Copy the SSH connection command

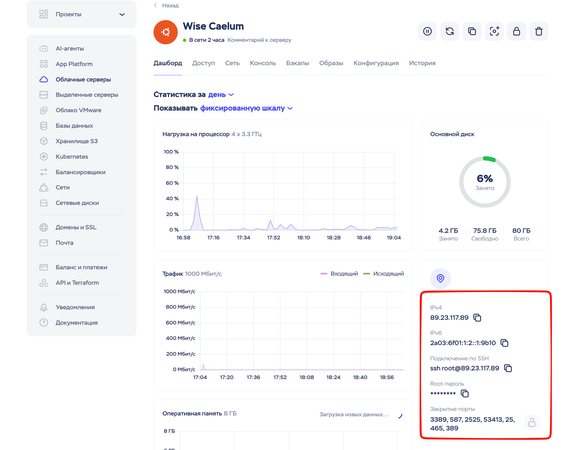[x=508, y=368]
